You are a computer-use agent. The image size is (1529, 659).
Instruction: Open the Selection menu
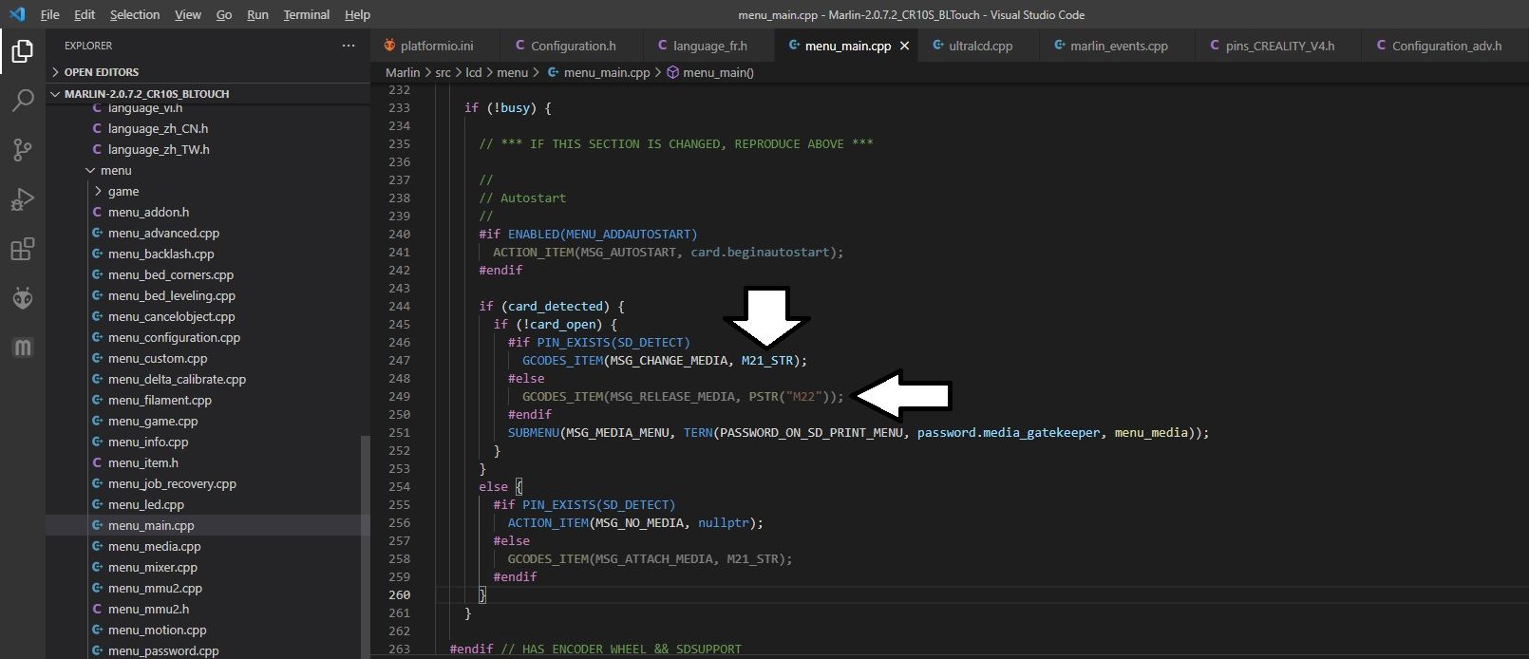(x=135, y=14)
